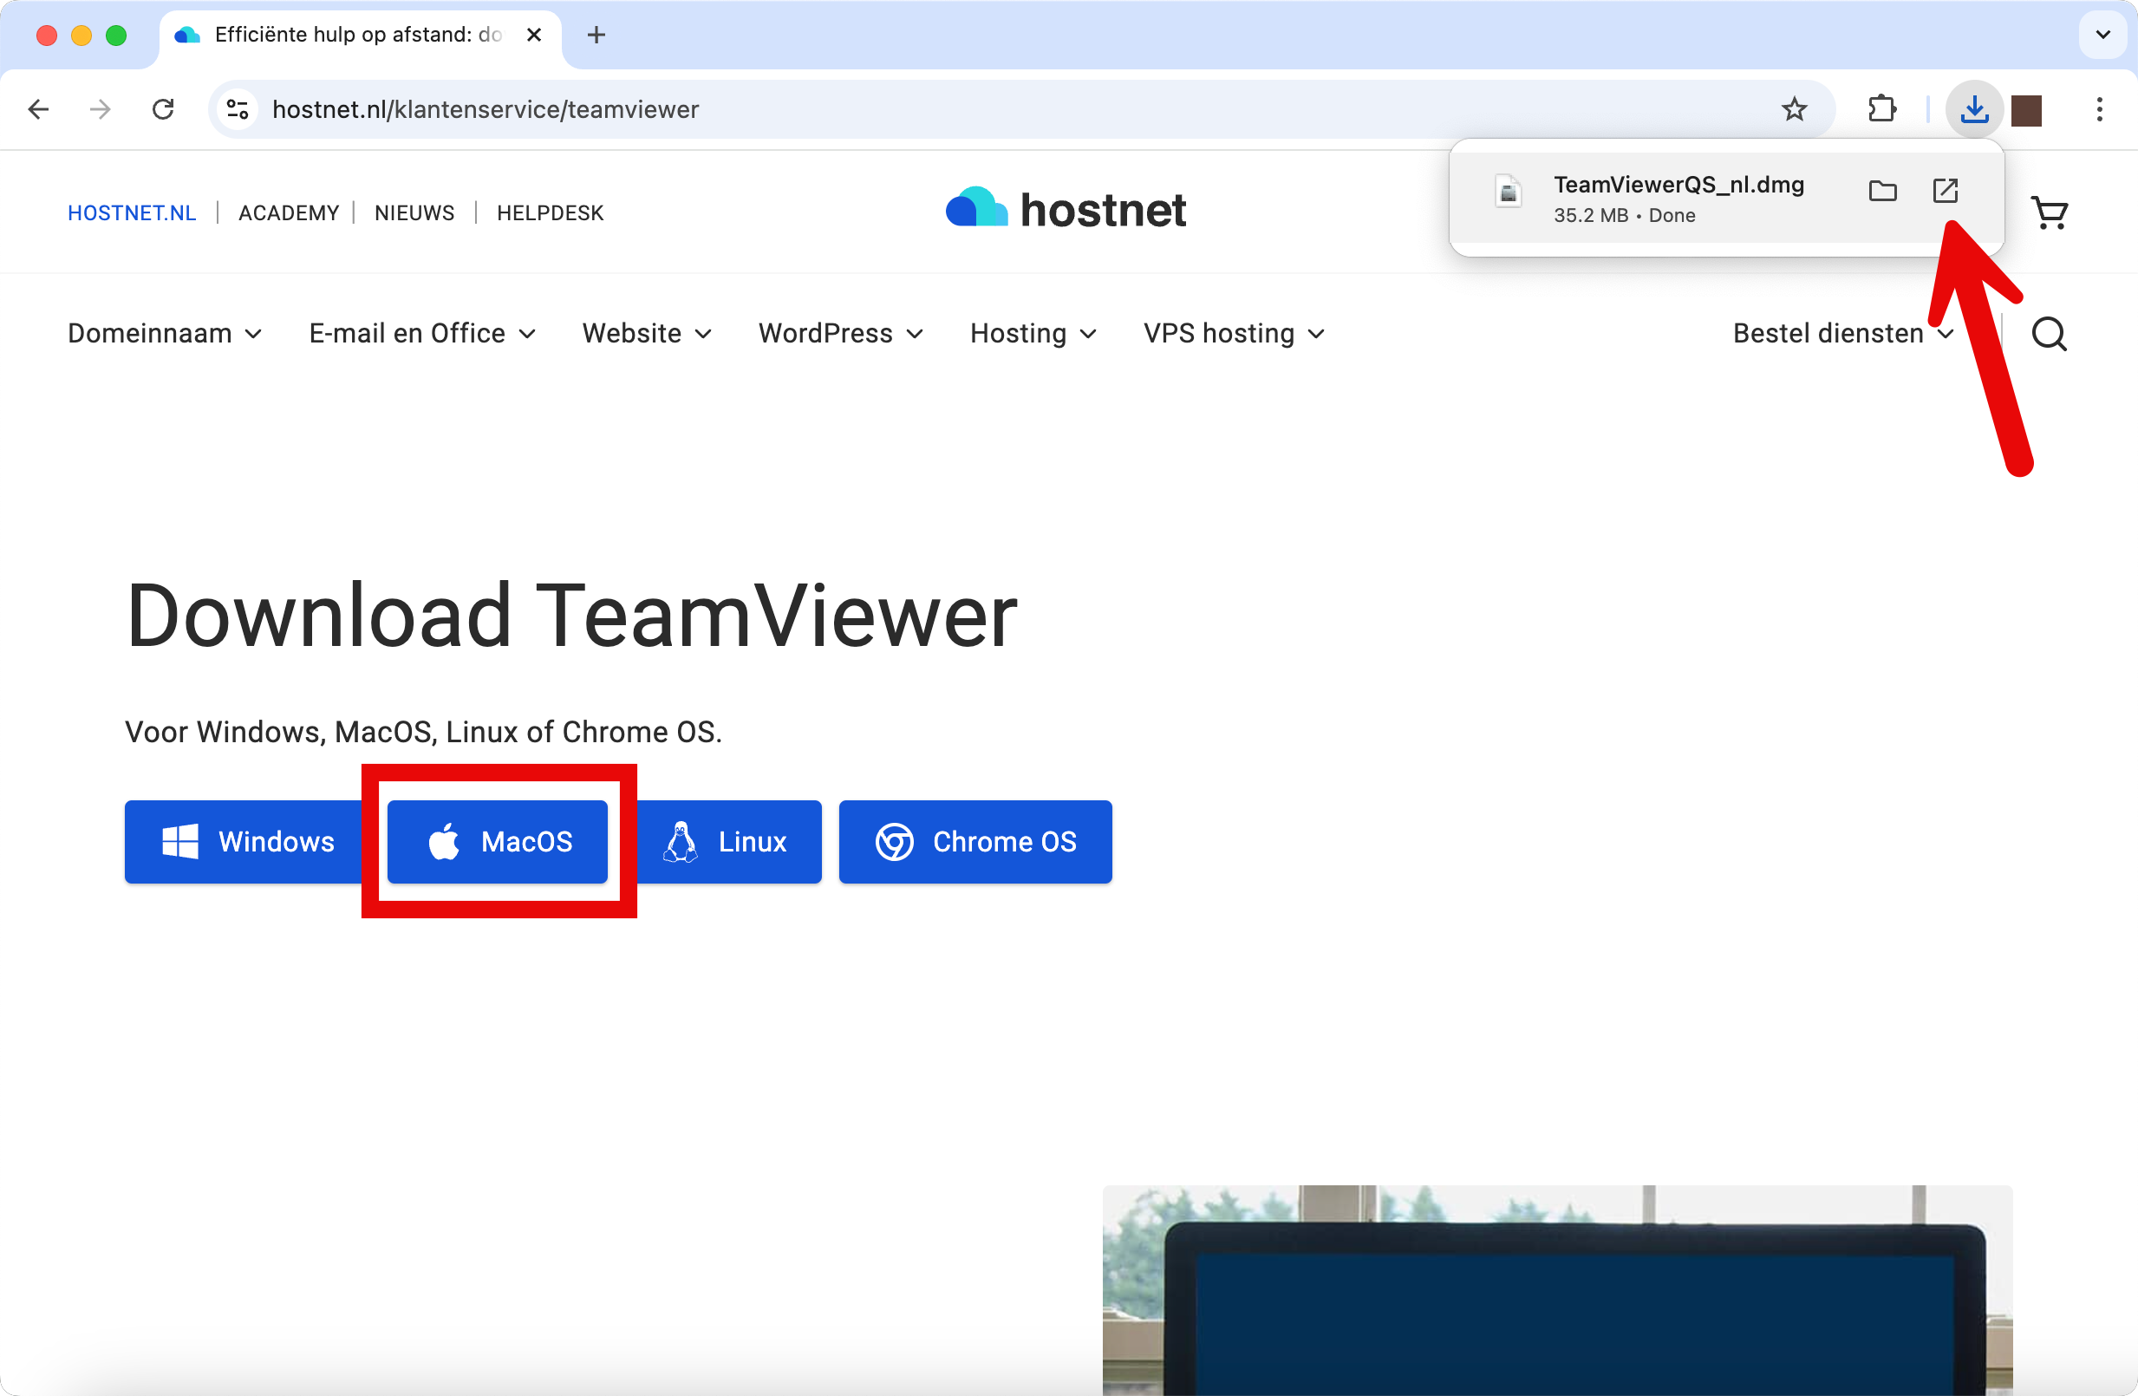2138x1396 pixels.
Task: Open HELPDESK link
Action: [x=551, y=213]
